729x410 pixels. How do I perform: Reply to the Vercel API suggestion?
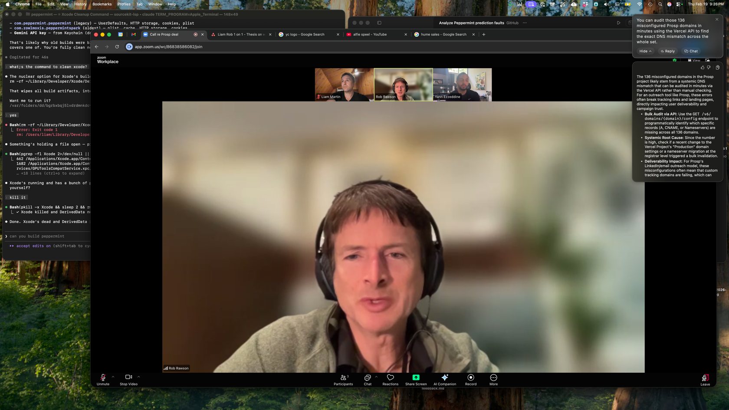(x=667, y=51)
